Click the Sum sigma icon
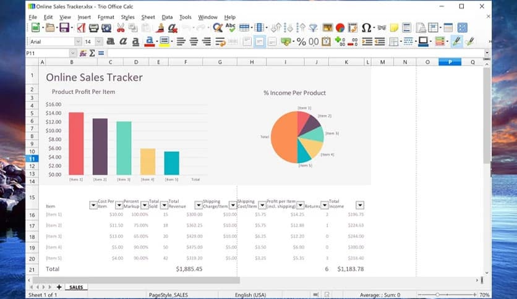 point(92,53)
